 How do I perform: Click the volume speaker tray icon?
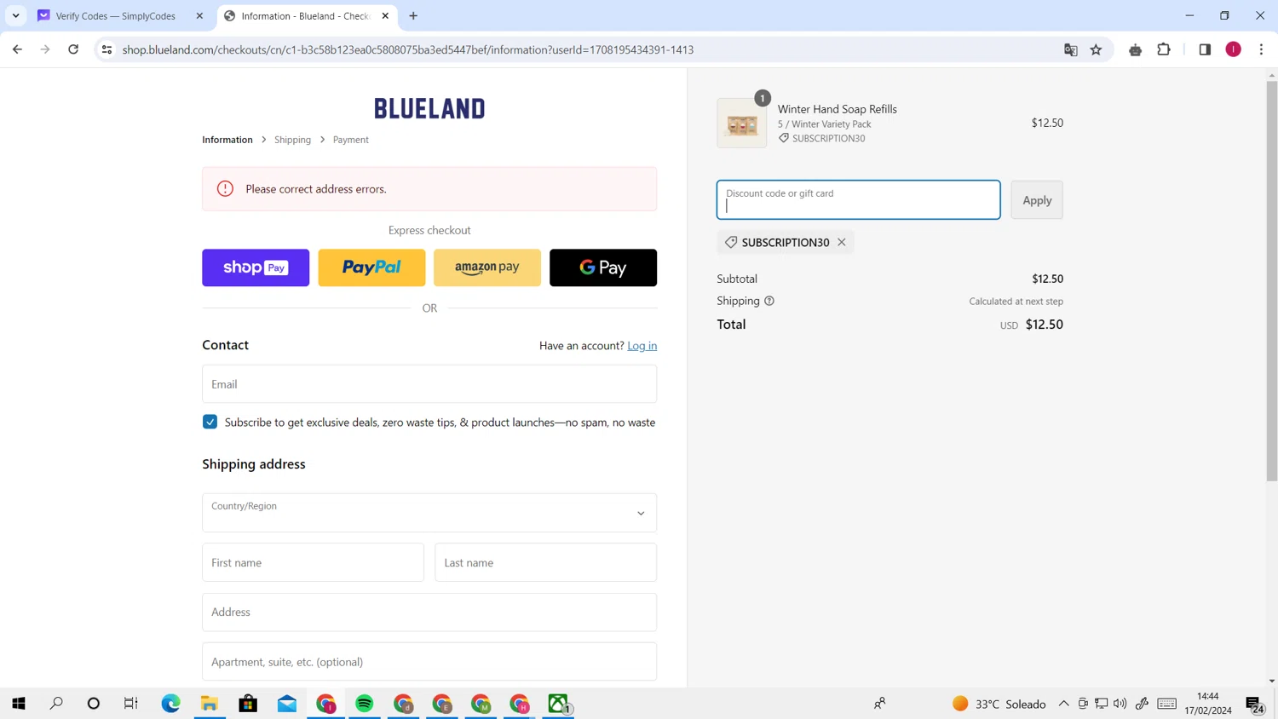(1120, 704)
